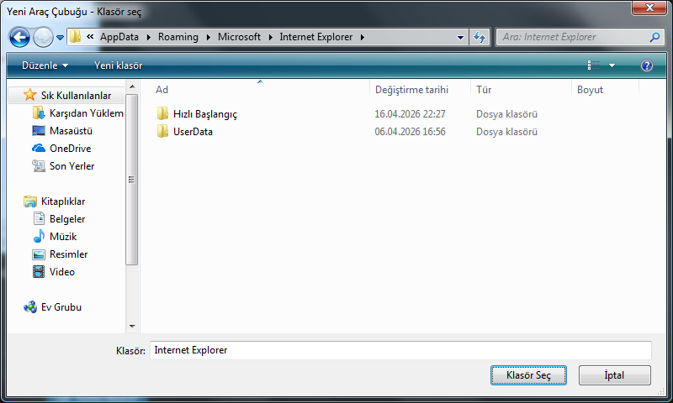Open Karşıdan Yüklemeler in sidebar
Viewport: 673px width, 403px height.
click(x=86, y=113)
